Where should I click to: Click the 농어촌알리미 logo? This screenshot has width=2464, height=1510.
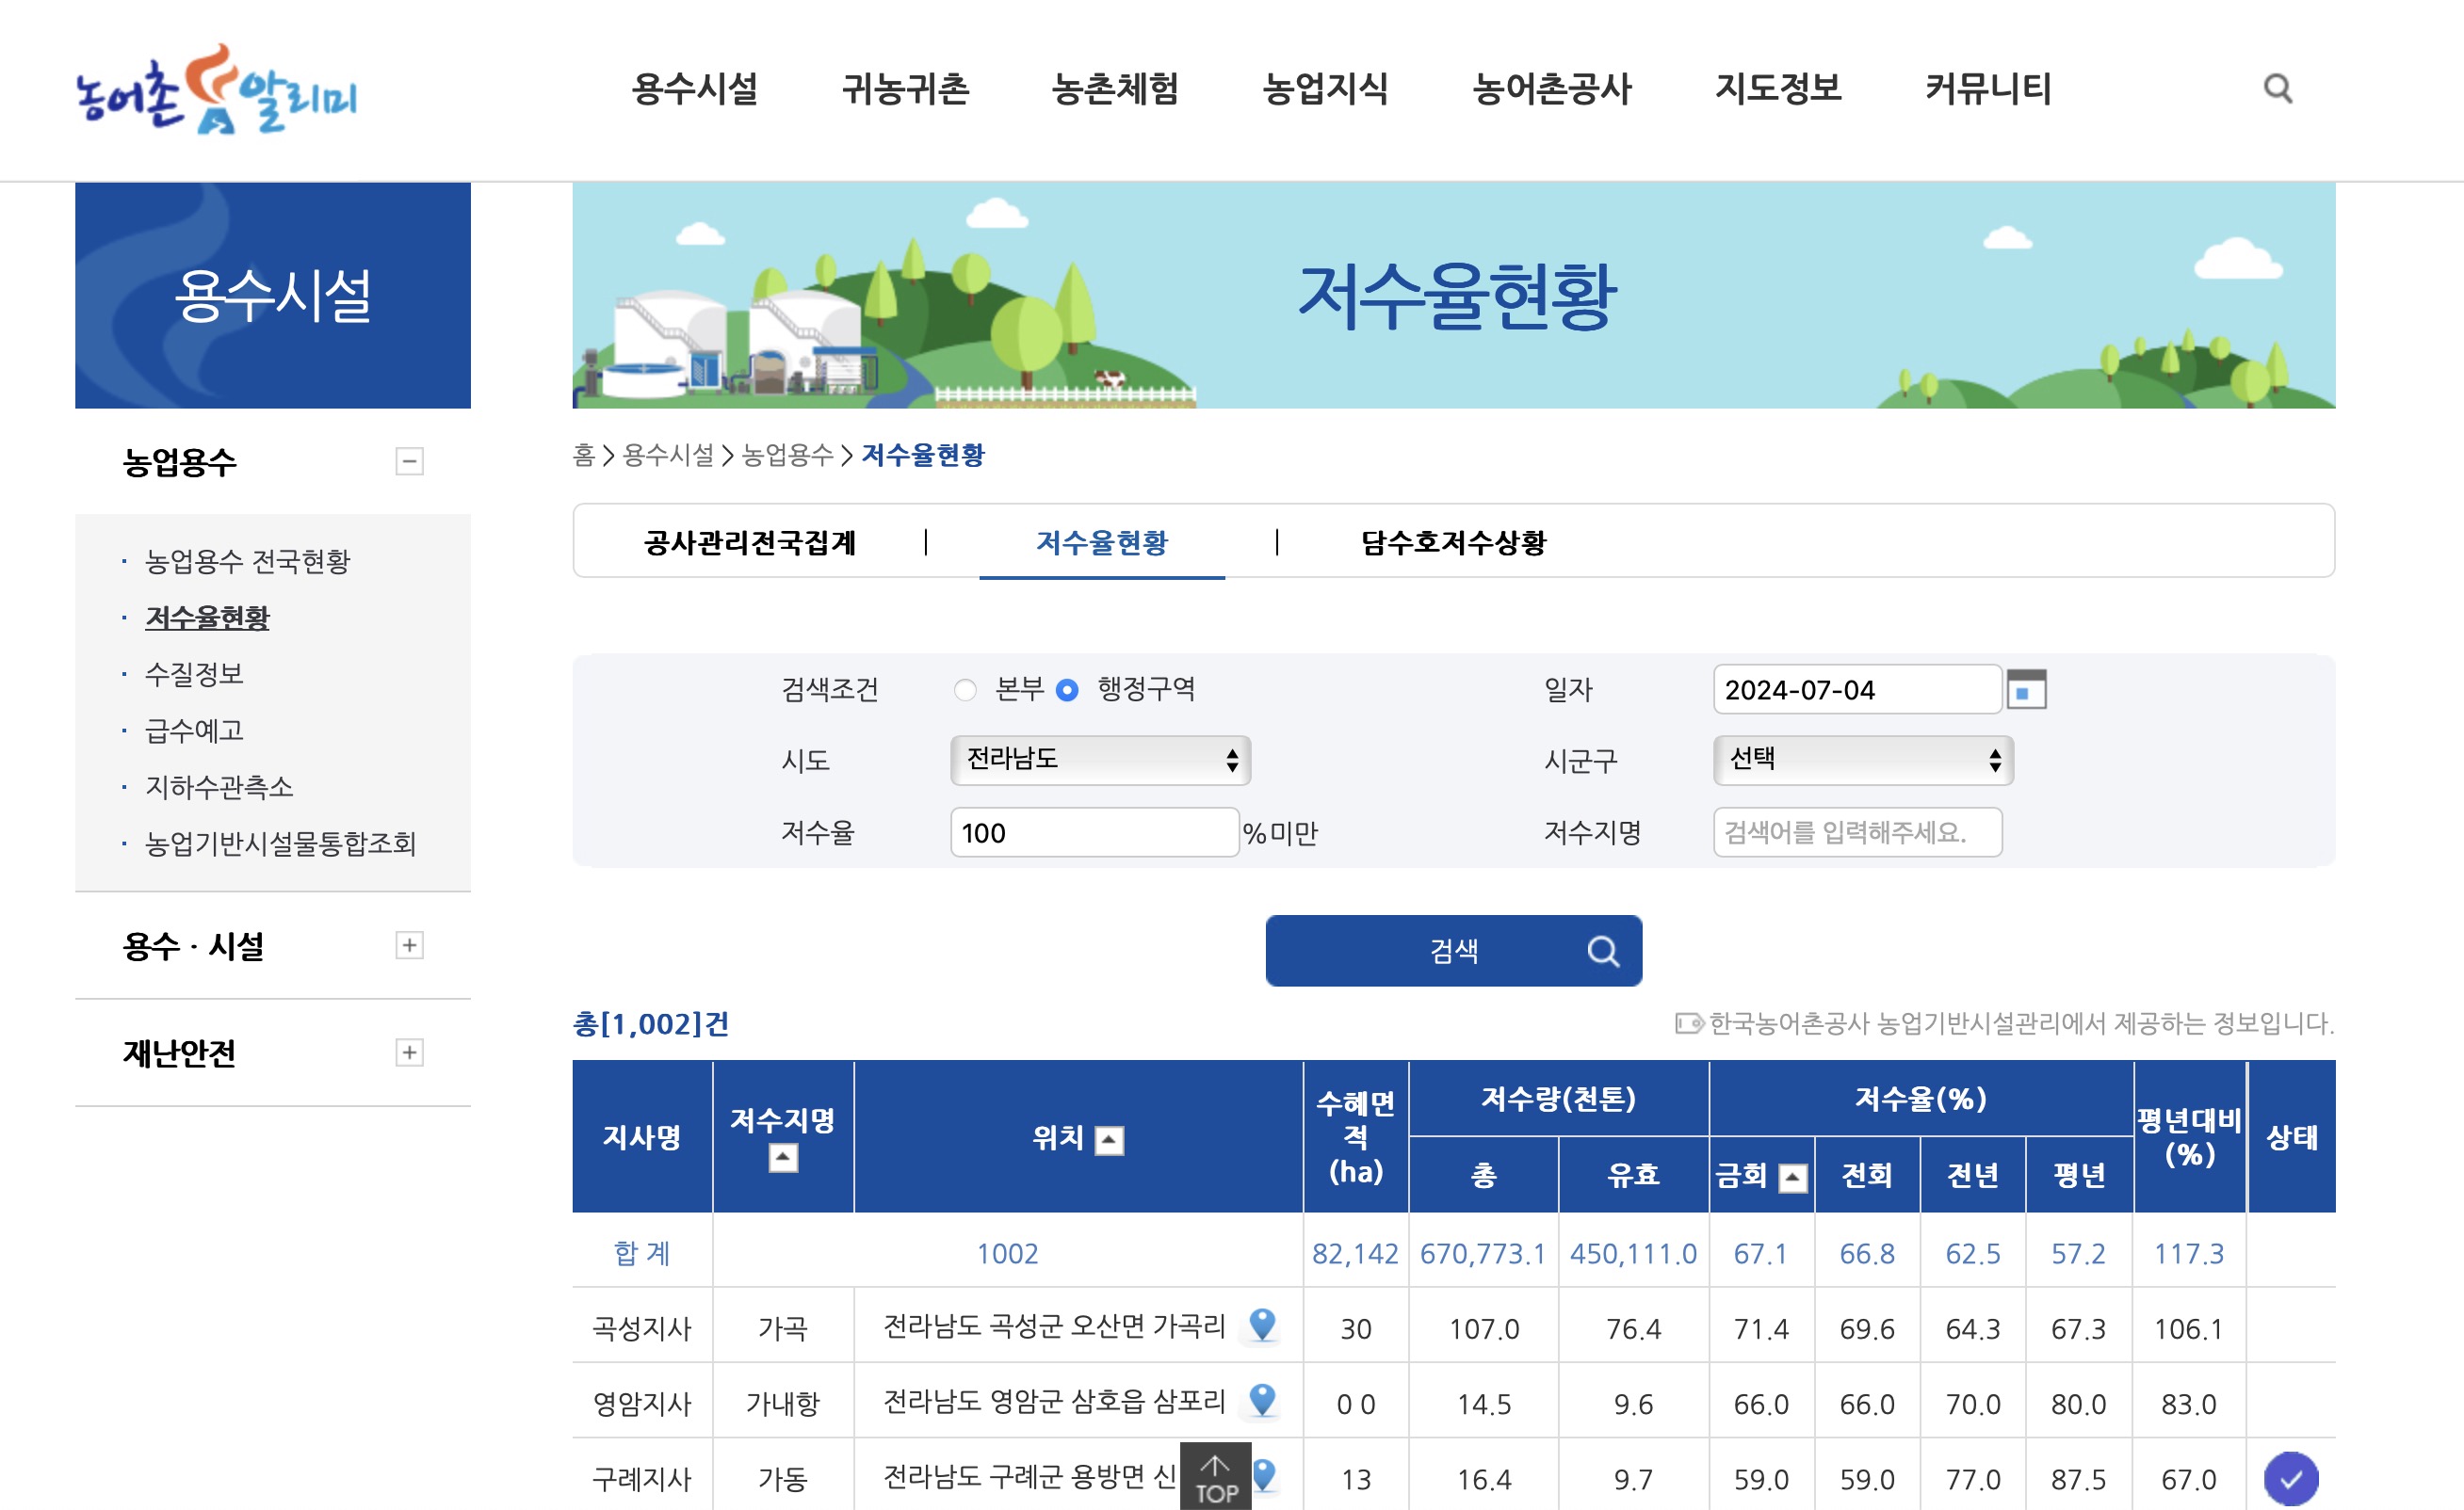(x=217, y=90)
